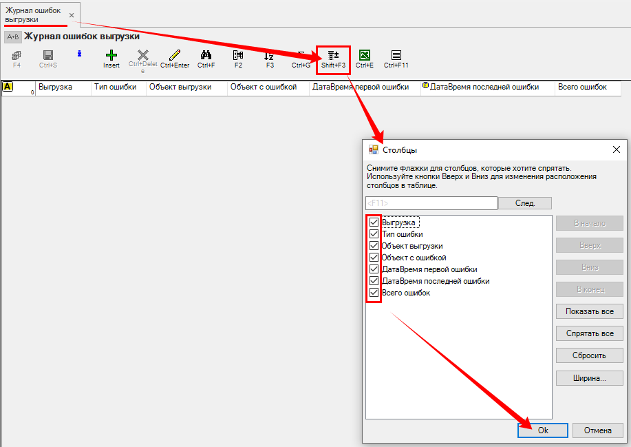The height and width of the screenshot is (447, 631).
Task: Open the Ширина... width dialog button
Action: click(x=589, y=378)
